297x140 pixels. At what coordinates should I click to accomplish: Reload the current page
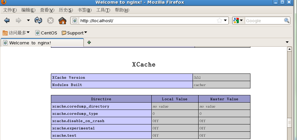(x=38, y=20)
